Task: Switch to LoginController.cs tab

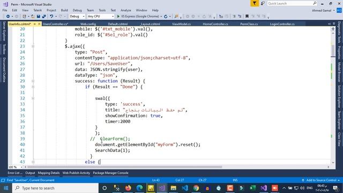Action: tap(282, 24)
